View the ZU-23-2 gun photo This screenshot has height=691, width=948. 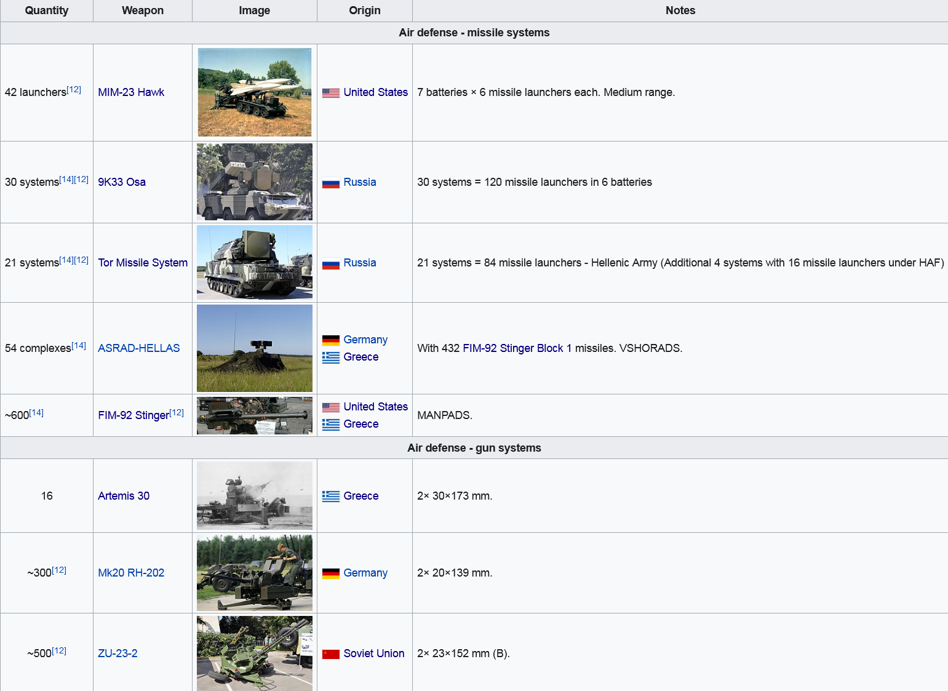tap(255, 653)
